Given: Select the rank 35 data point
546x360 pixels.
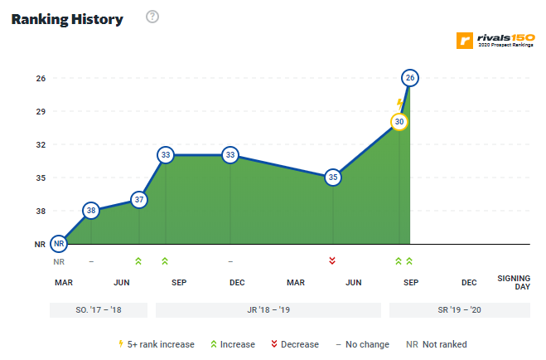Looking at the screenshot, I should (x=332, y=177).
